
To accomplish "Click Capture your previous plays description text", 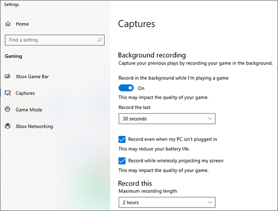I will click(196, 63).
